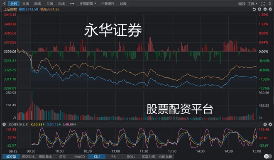Click the 15:00 time axis marker

257,151
